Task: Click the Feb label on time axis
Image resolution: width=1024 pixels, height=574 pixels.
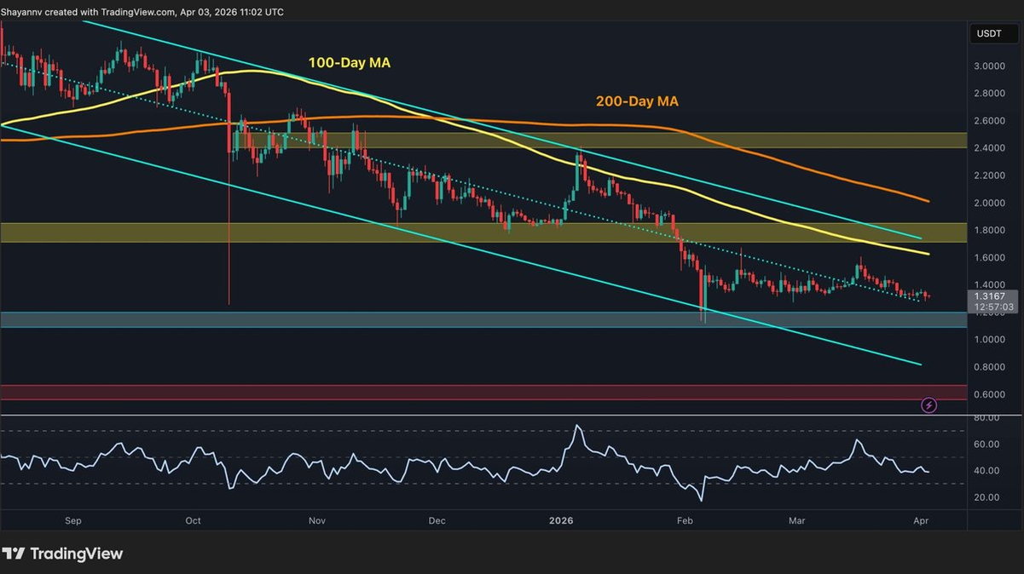Action: 686,519
